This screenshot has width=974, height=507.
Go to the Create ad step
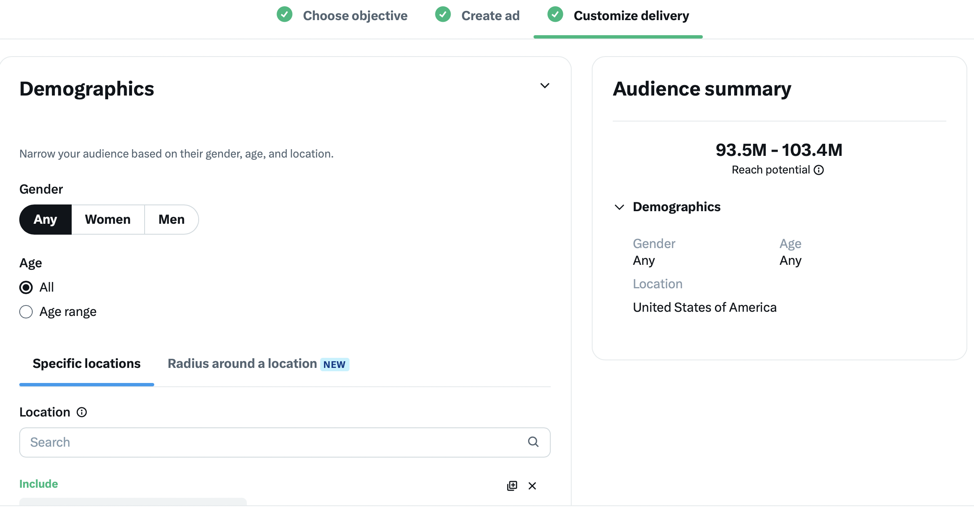[490, 16]
